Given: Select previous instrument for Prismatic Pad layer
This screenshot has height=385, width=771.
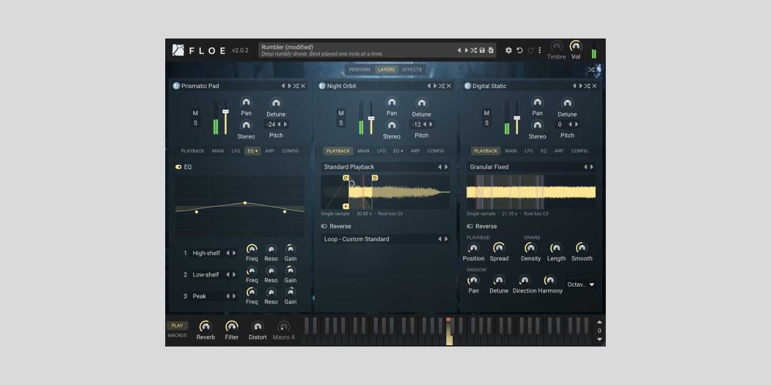Looking at the screenshot, I should point(283,86).
